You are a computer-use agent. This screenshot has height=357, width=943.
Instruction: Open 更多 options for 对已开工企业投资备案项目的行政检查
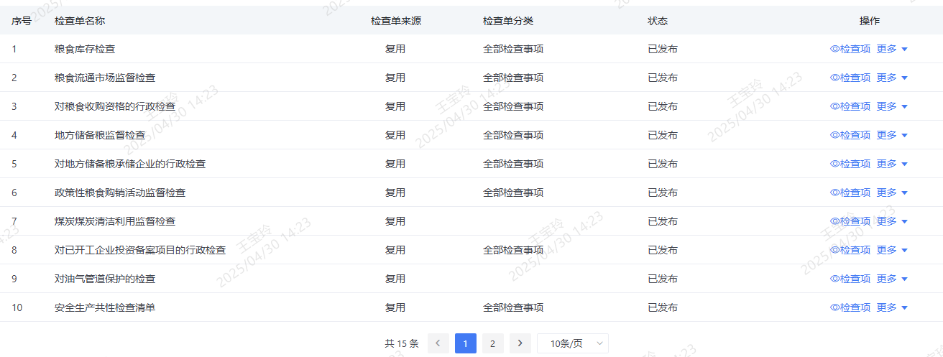pyautogui.click(x=892, y=250)
